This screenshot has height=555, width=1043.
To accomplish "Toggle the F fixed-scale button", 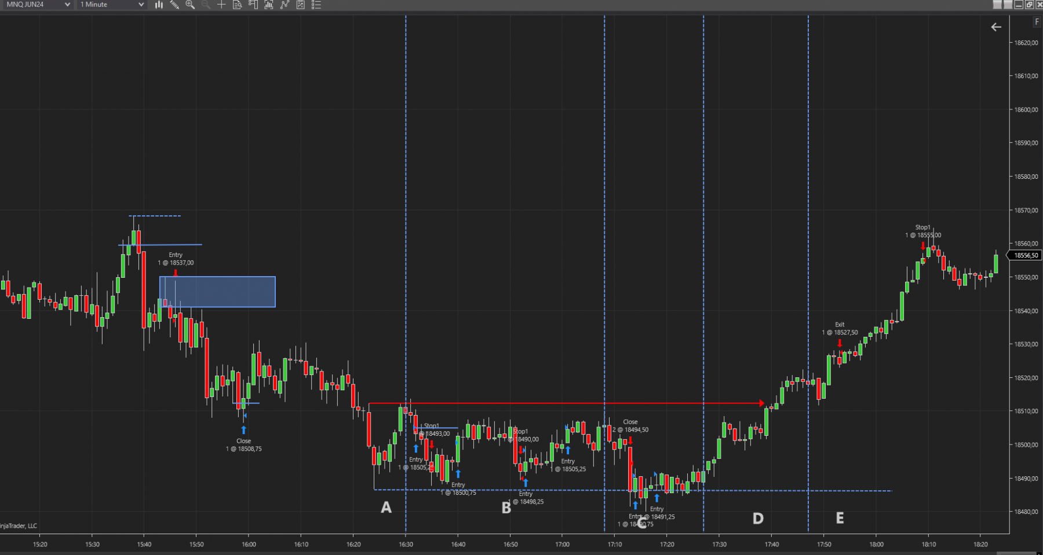I will click(x=1037, y=22).
